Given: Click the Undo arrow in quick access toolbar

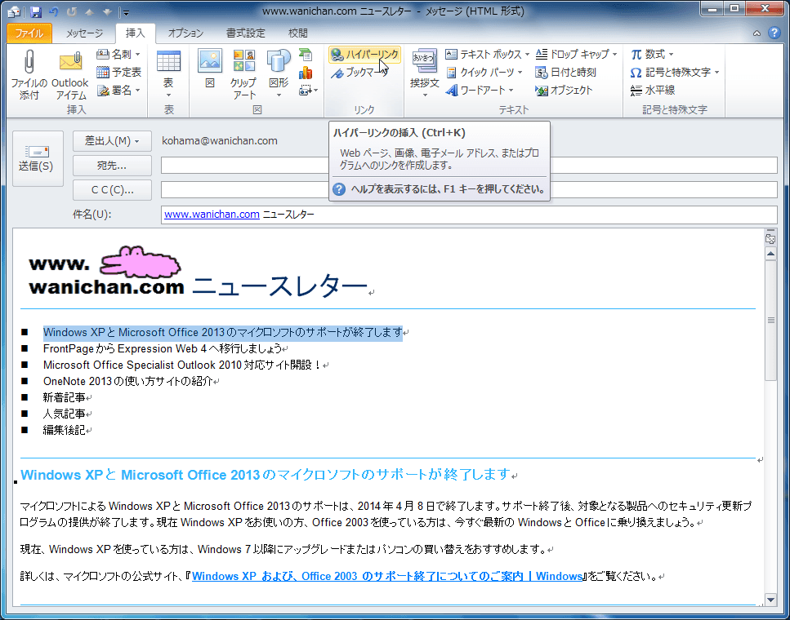Looking at the screenshot, I should pyautogui.click(x=54, y=11).
